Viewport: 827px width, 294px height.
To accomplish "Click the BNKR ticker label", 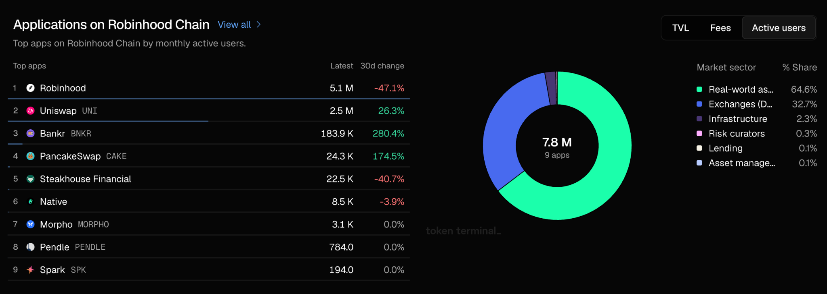I will click(x=81, y=133).
